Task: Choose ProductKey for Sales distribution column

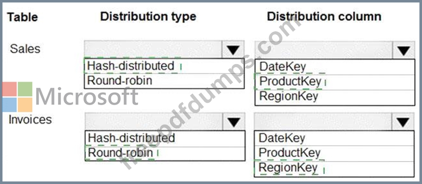Action: (335, 82)
